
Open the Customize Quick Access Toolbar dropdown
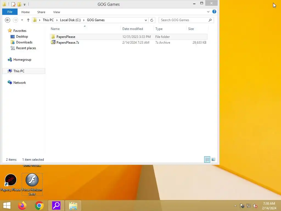click(24, 4)
